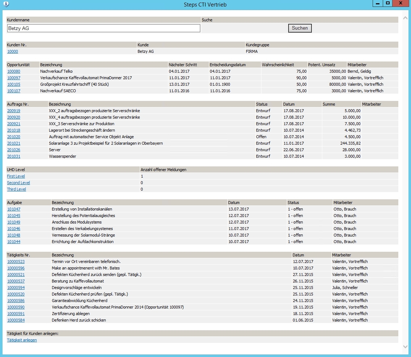
Task: Open activity 10000537 link
Action: [16, 281]
